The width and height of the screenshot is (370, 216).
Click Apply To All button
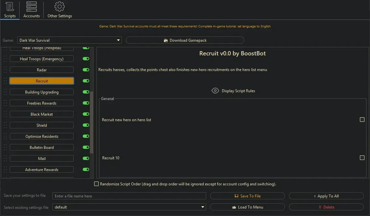point(326,196)
